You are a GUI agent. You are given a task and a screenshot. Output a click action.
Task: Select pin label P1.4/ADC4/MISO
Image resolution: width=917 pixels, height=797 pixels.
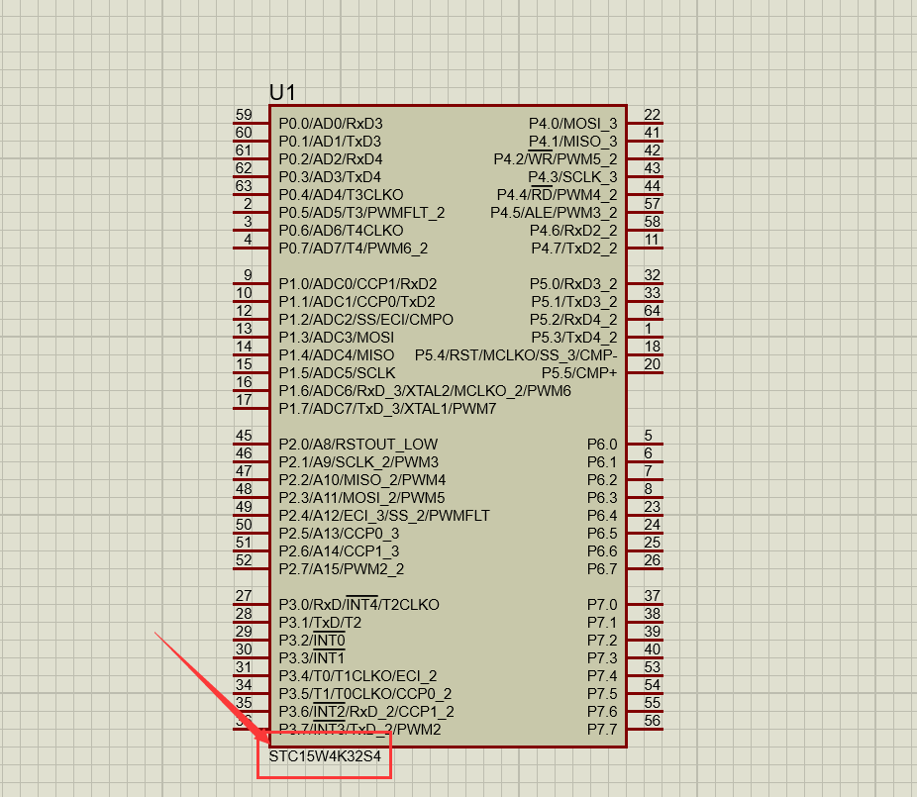tap(337, 355)
